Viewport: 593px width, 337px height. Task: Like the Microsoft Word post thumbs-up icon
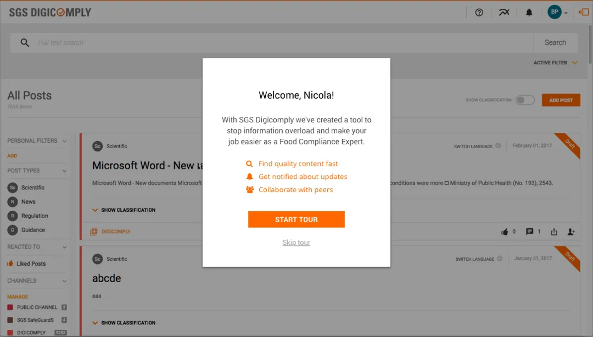(505, 232)
